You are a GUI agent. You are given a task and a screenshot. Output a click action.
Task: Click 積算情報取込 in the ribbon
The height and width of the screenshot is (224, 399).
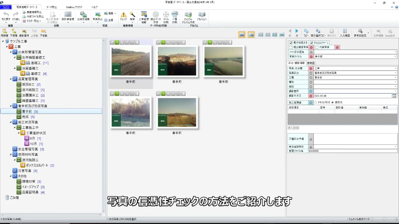[x=32, y=12]
